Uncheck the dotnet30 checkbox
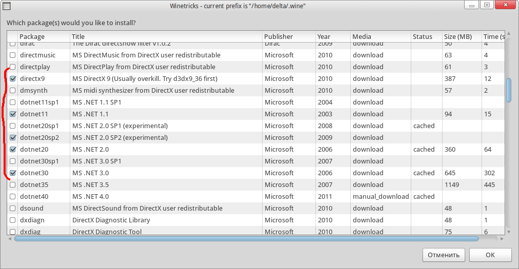The height and width of the screenshot is (269, 519). tap(13, 173)
